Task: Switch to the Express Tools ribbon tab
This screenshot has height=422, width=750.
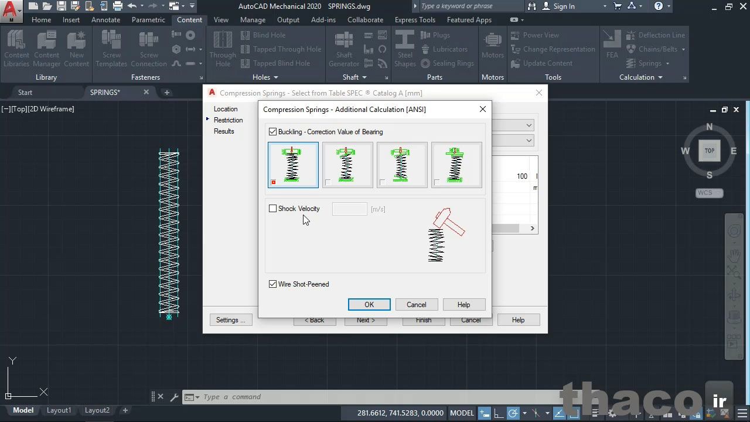Action: [415, 19]
